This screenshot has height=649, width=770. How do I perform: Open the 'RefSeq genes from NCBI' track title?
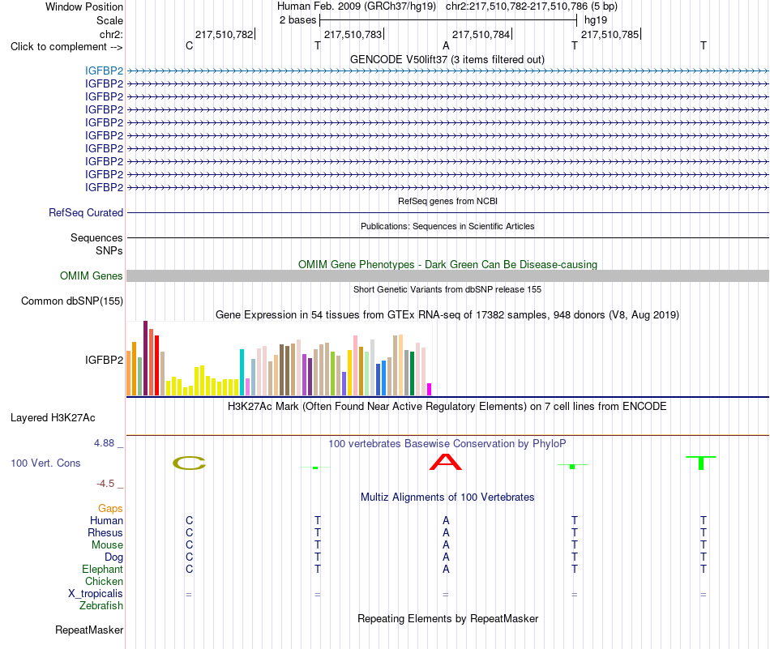coord(447,201)
